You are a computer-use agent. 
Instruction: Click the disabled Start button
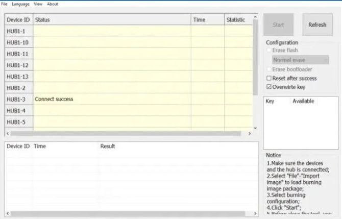click(x=278, y=25)
